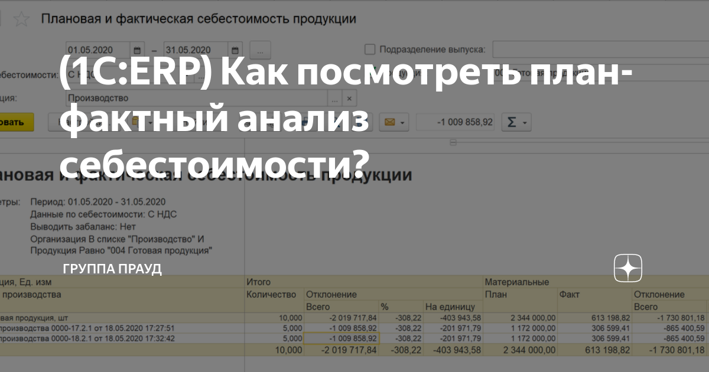Screen dimensions: 709x372
Task: Click the yellow Сформировать button
Action: pos(16,123)
